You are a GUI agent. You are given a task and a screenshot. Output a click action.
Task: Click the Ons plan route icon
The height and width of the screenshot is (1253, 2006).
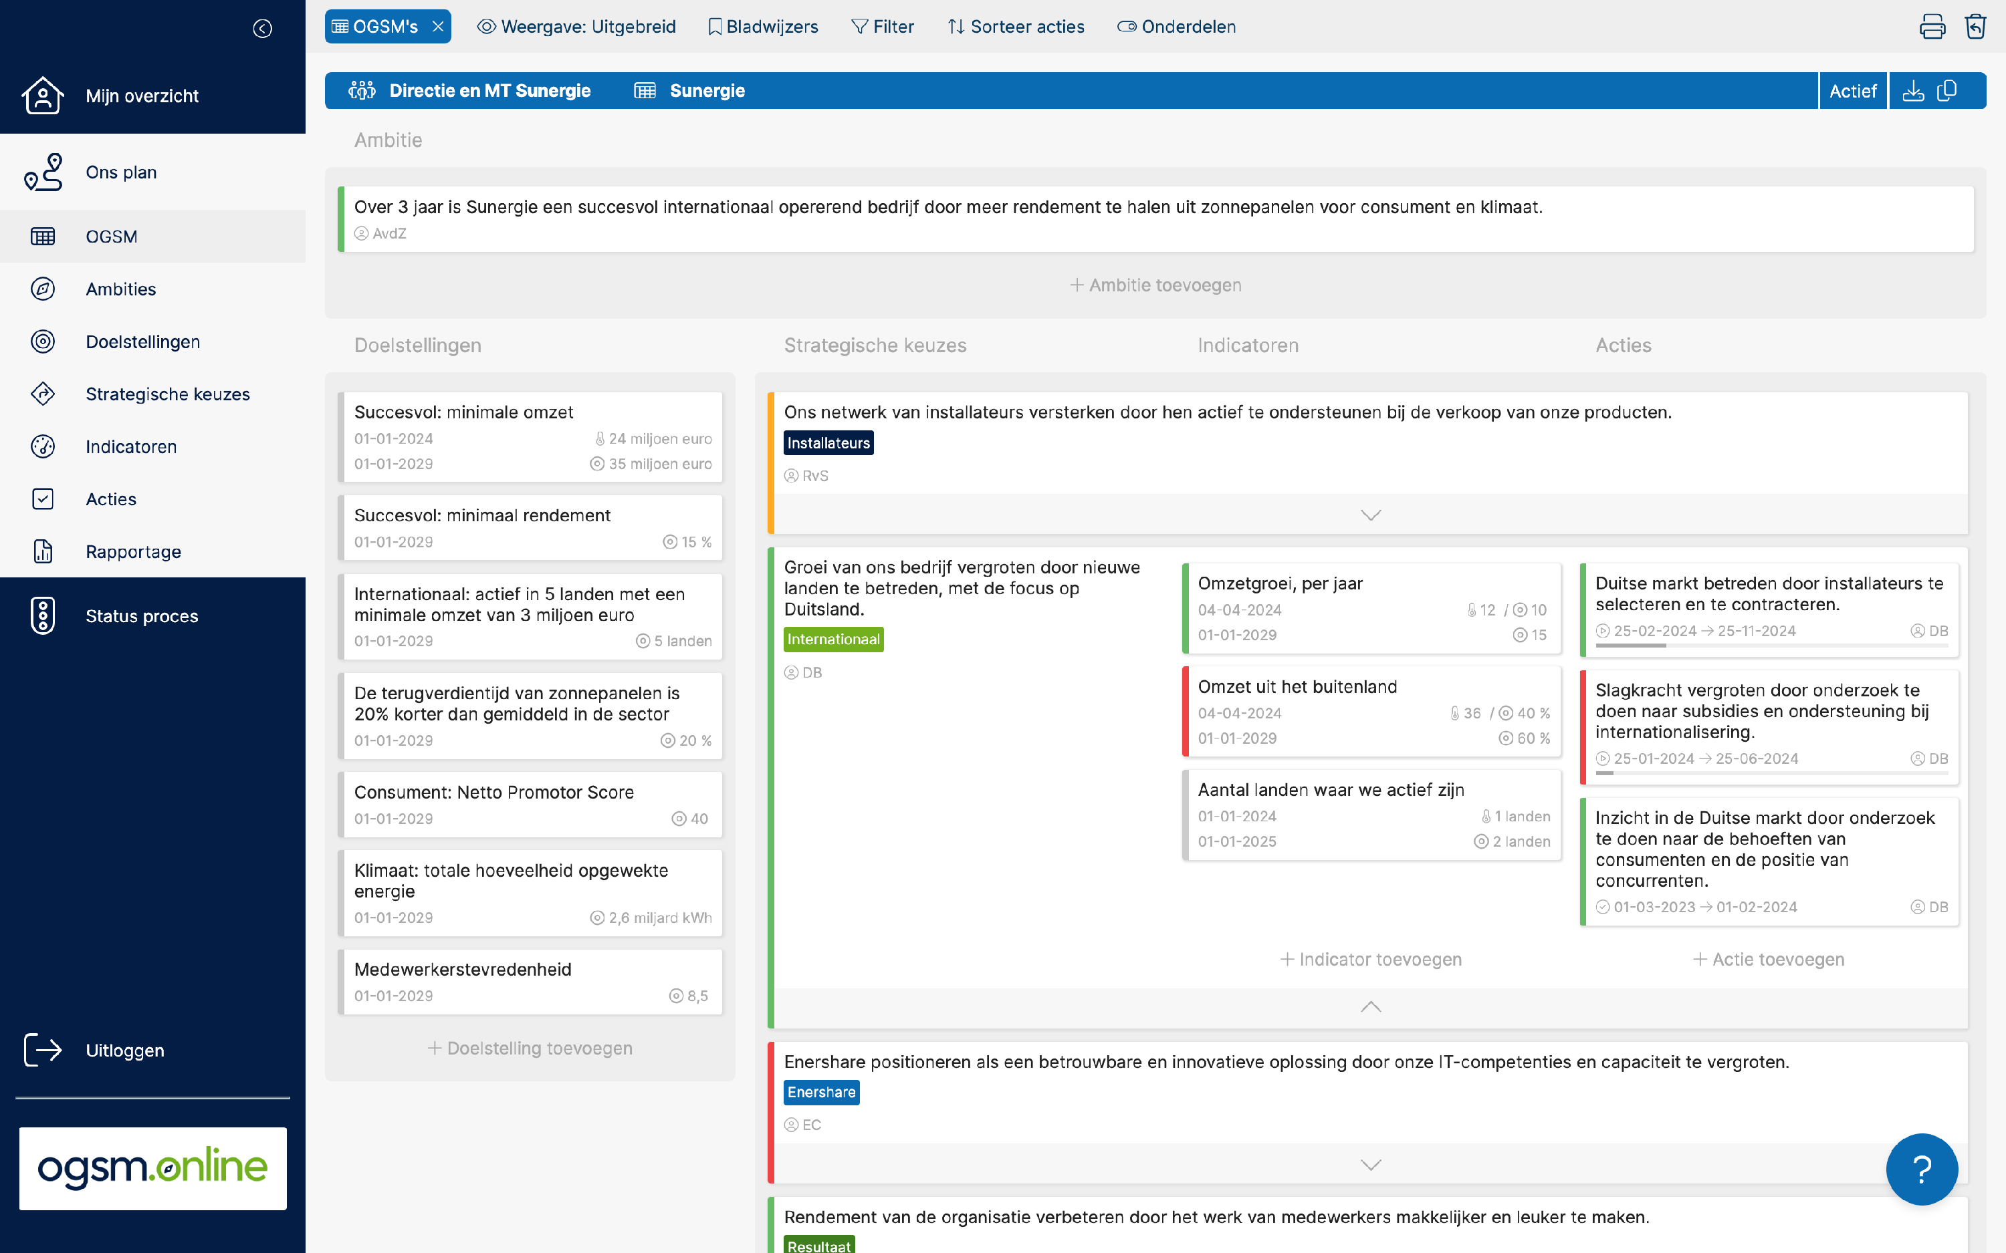coord(42,172)
